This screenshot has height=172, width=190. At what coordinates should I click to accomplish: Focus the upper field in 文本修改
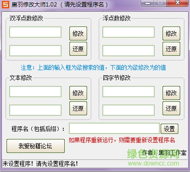coord(35,92)
